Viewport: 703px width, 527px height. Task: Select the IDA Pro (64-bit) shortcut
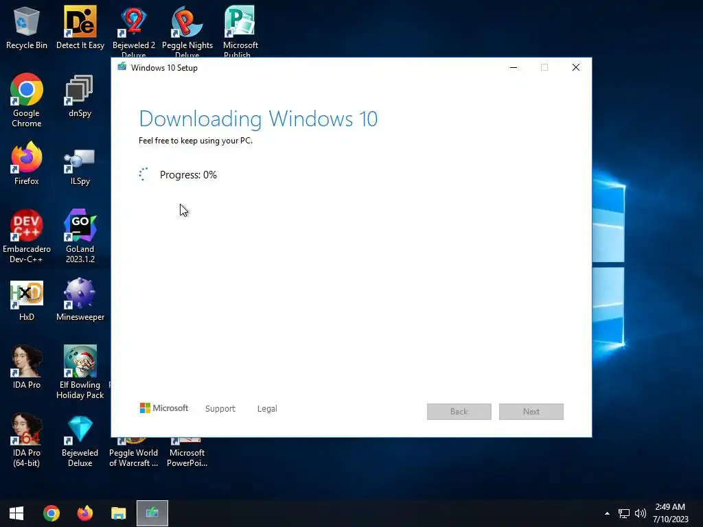point(27,440)
